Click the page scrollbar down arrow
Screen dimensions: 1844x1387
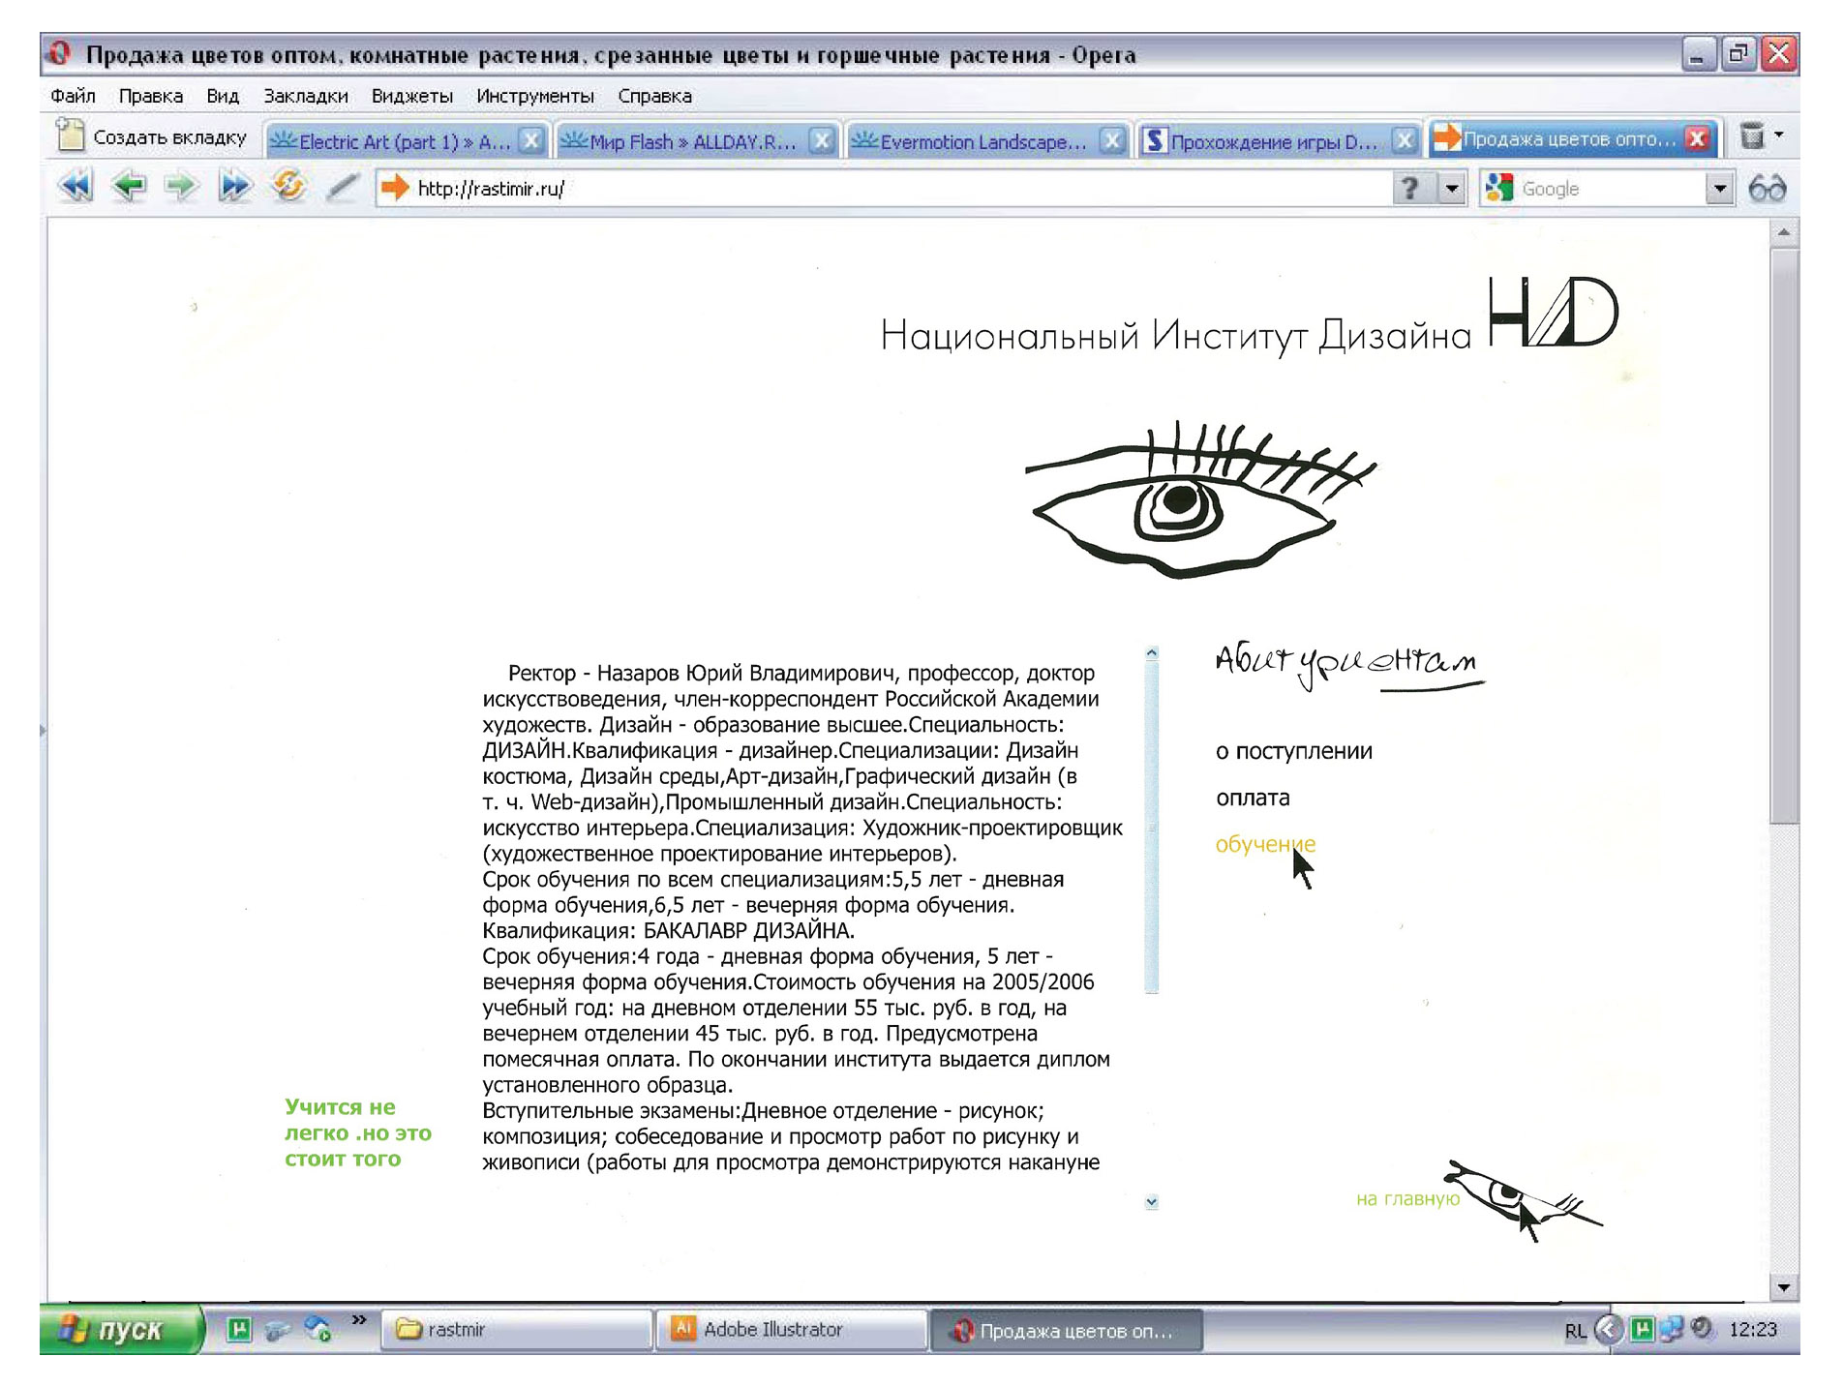tap(1784, 1287)
